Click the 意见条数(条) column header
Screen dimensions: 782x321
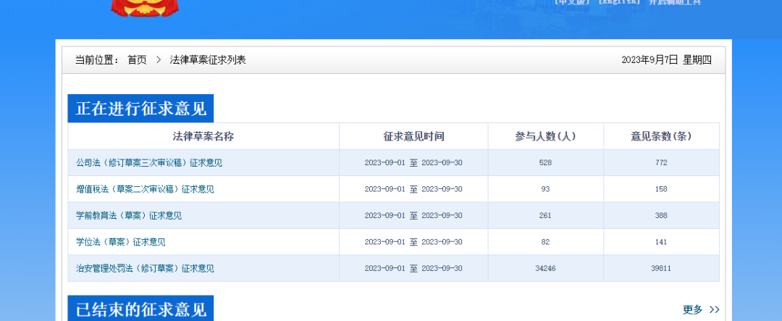(x=661, y=136)
